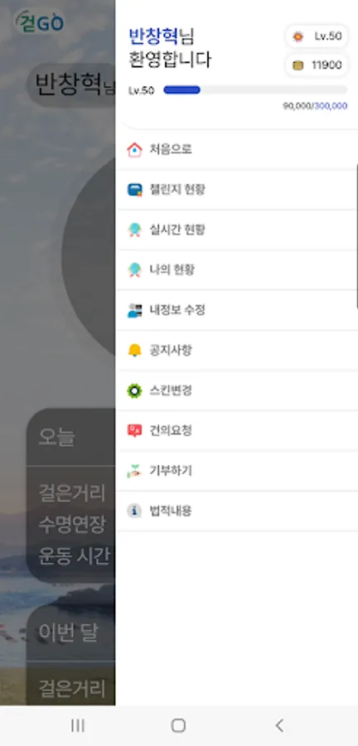
Task: Select 내정보 수정 from the drawer
Action: [237, 310]
